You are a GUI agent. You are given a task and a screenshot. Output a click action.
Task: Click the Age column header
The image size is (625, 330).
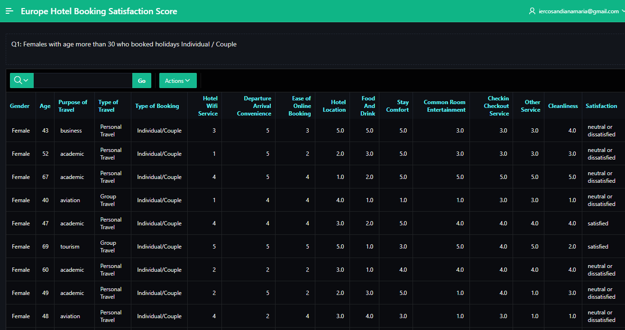[x=45, y=106]
